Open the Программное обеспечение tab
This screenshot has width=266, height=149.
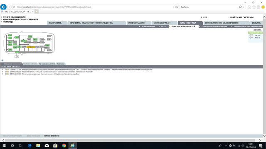(222, 23)
